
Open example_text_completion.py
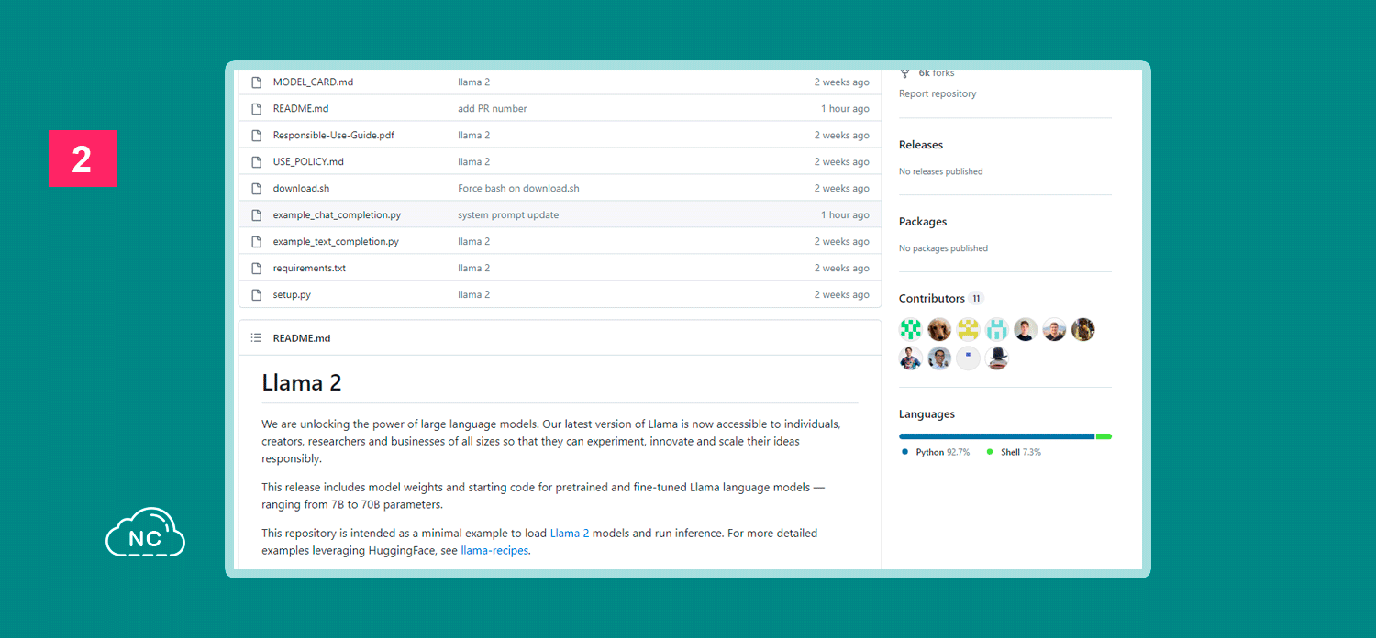(x=336, y=241)
